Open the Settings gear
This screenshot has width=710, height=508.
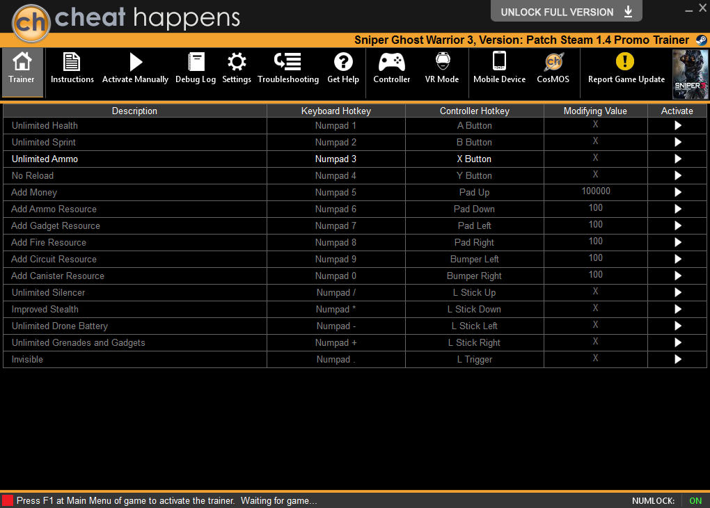pos(237,63)
